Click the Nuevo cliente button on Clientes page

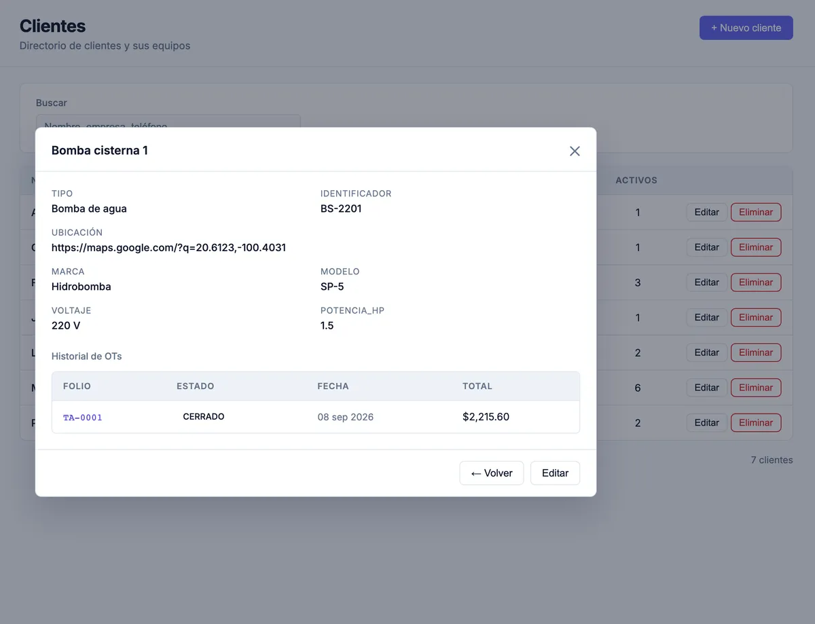point(746,28)
